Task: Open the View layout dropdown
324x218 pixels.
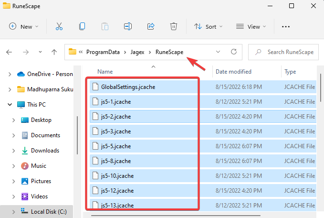Action: [x=251, y=26]
